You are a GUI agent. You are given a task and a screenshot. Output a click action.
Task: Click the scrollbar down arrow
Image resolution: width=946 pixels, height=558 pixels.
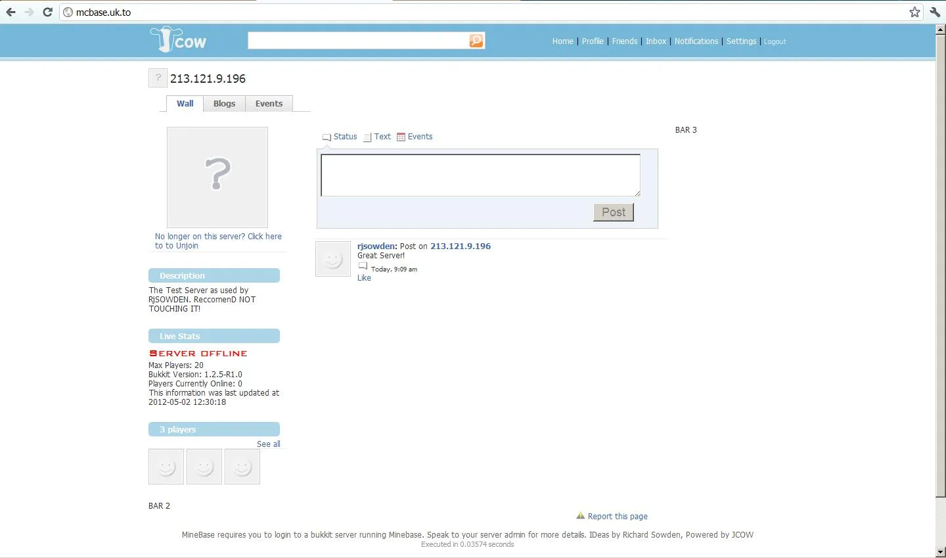(941, 552)
